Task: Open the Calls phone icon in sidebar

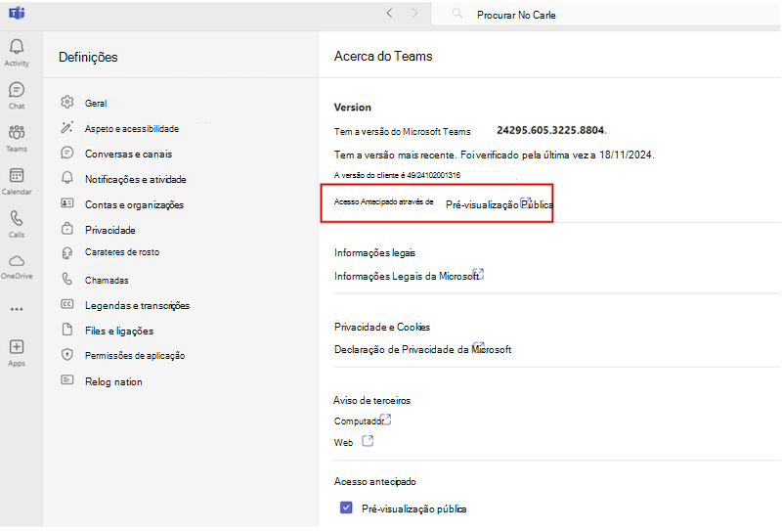Action: pos(17,218)
